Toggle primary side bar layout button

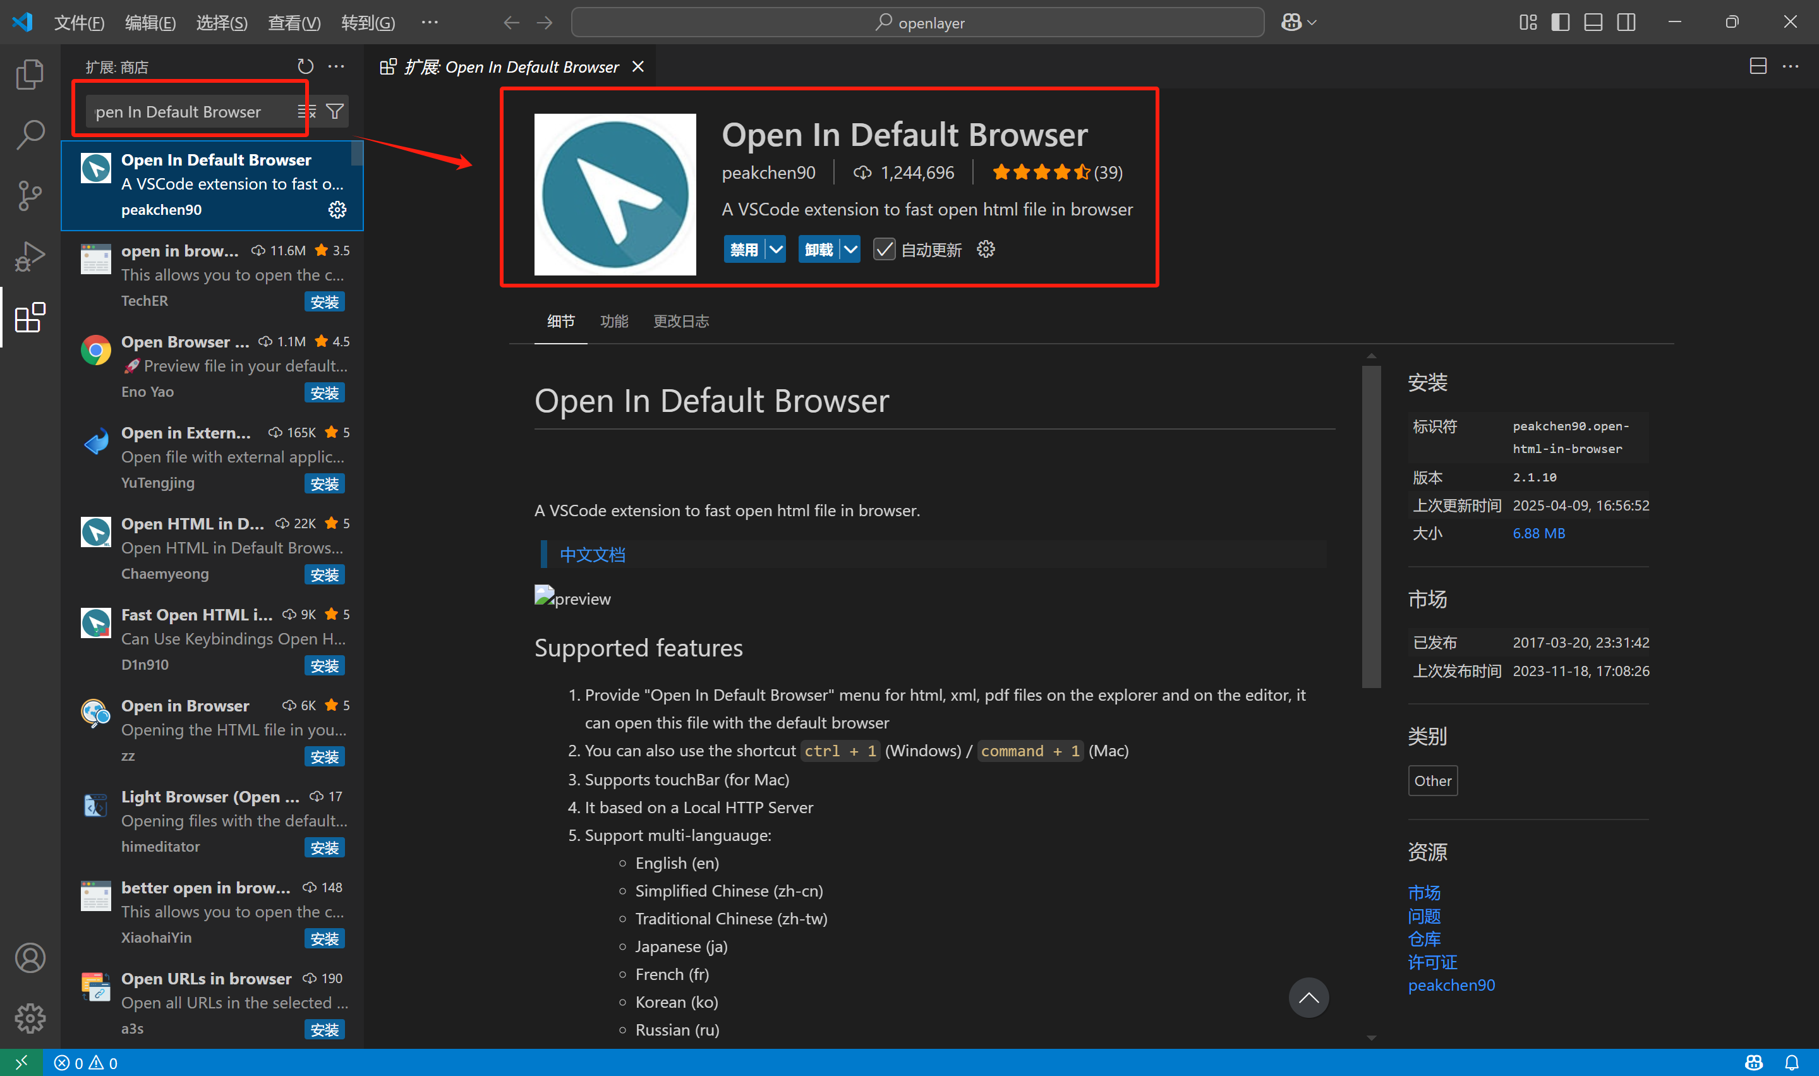tap(1560, 23)
